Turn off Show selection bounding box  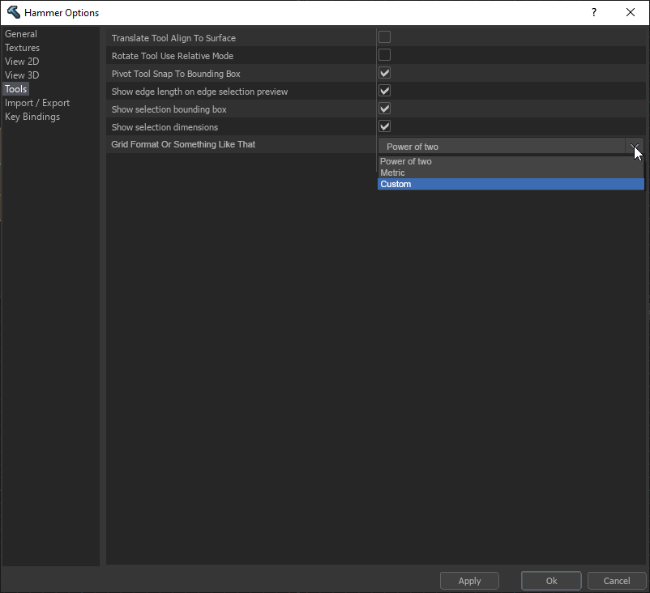coord(384,109)
